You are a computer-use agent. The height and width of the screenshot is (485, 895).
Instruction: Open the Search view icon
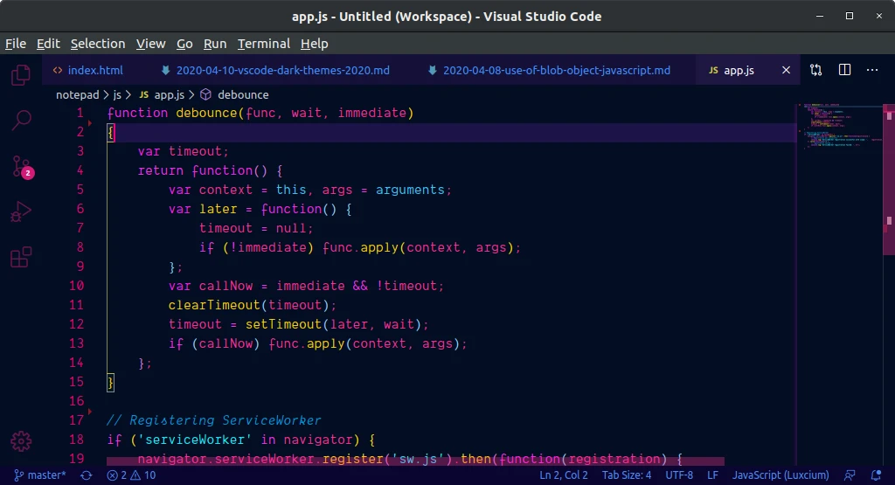(x=21, y=120)
